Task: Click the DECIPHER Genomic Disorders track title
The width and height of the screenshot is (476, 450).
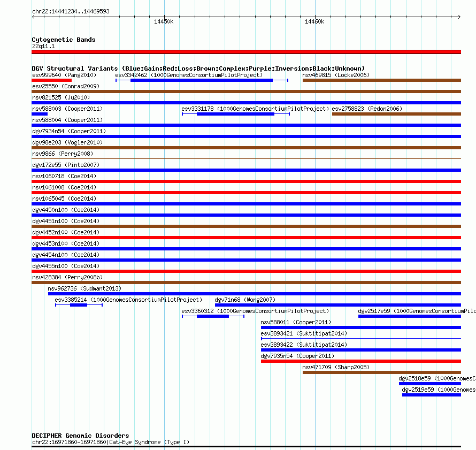Action: point(80,435)
